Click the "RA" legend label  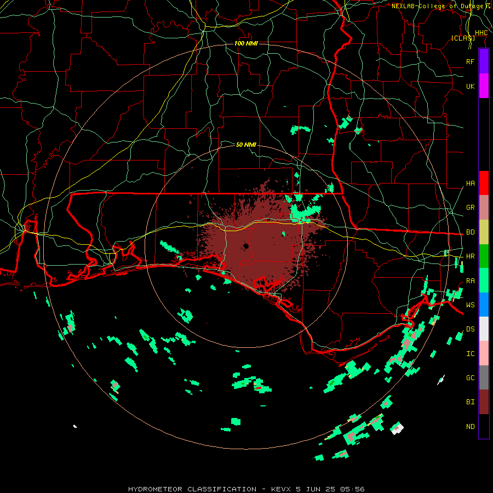click(x=470, y=281)
